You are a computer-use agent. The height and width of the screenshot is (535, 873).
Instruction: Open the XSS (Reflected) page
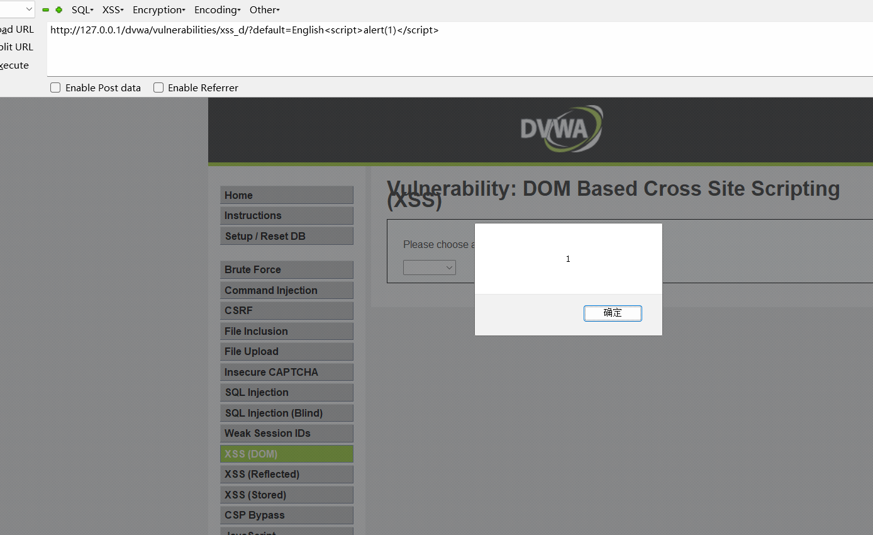point(287,474)
